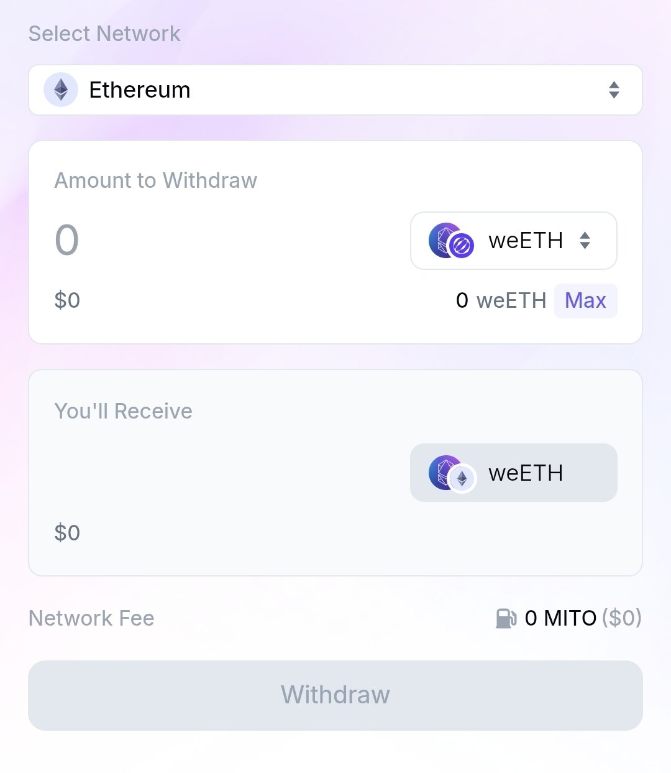Screen dimensions: 671x773
Task: Click the weETH token icon in withdraw selector
Action: (451, 241)
